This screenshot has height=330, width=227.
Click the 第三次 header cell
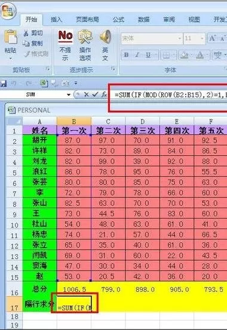click(x=143, y=131)
